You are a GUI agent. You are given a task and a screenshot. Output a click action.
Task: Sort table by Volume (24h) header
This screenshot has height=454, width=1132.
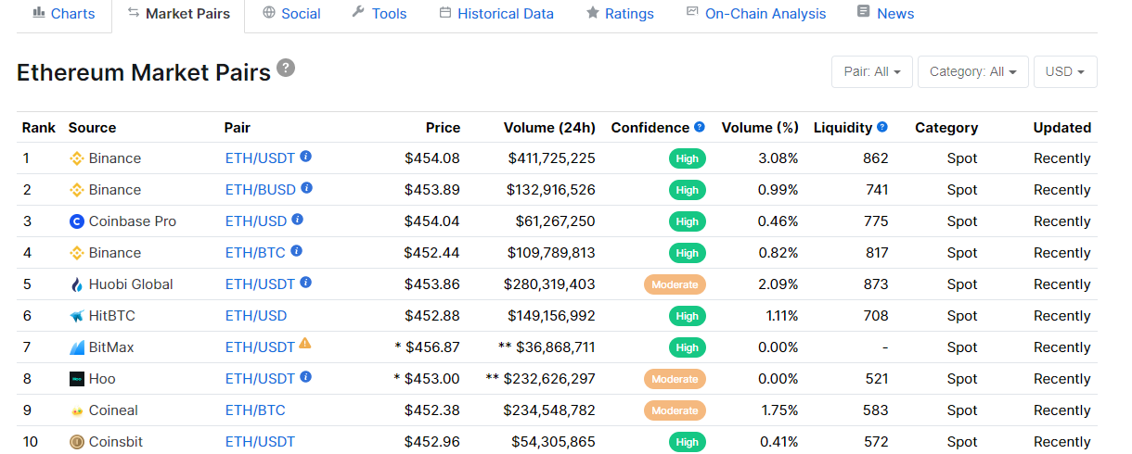tap(549, 128)
